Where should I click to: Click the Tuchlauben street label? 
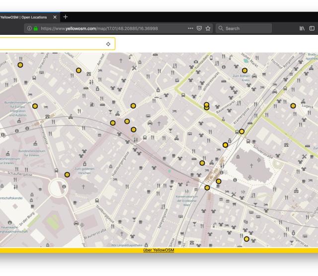click(202, 63)
